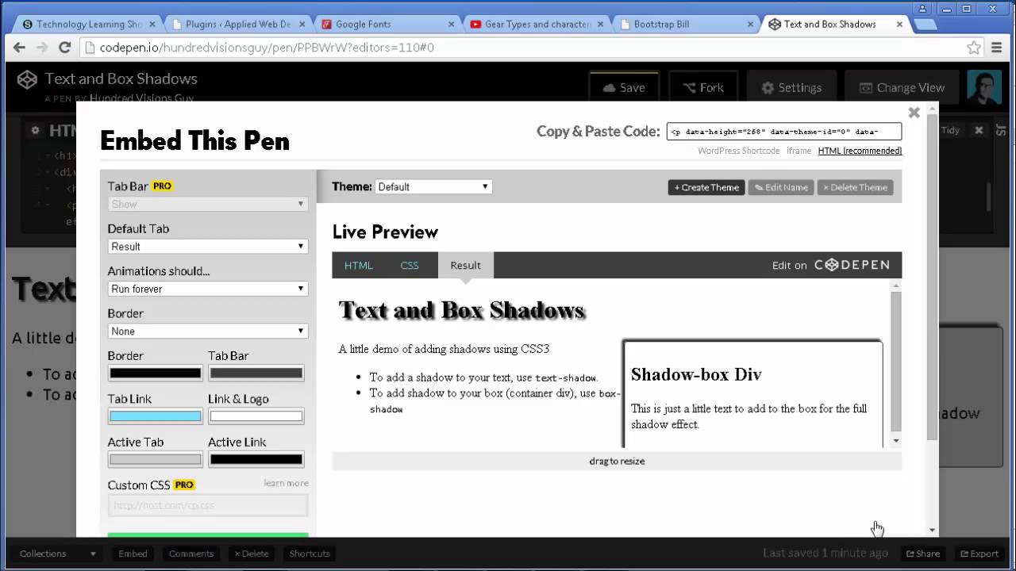Click the Custom CSS PRO badge
Screen dimensions: 1016x571
[184, 485]
